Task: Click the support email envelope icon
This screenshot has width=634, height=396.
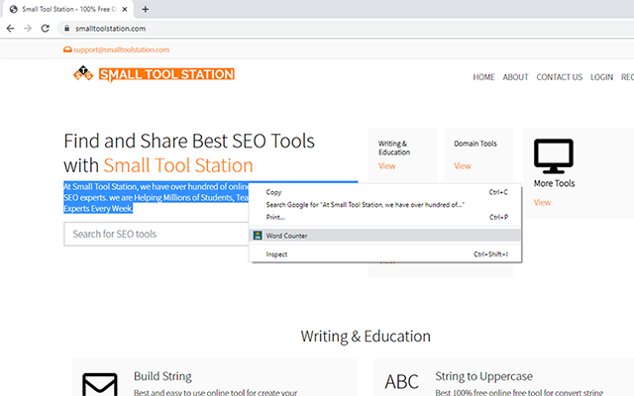Action: coord(67,49)
